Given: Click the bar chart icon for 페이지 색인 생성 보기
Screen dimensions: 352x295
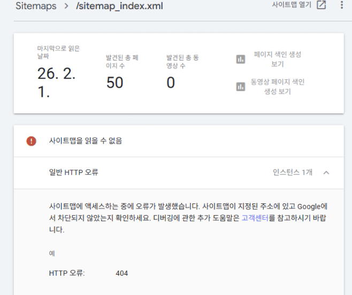Looking at the screenshot, I should click(x=239, y=59).
